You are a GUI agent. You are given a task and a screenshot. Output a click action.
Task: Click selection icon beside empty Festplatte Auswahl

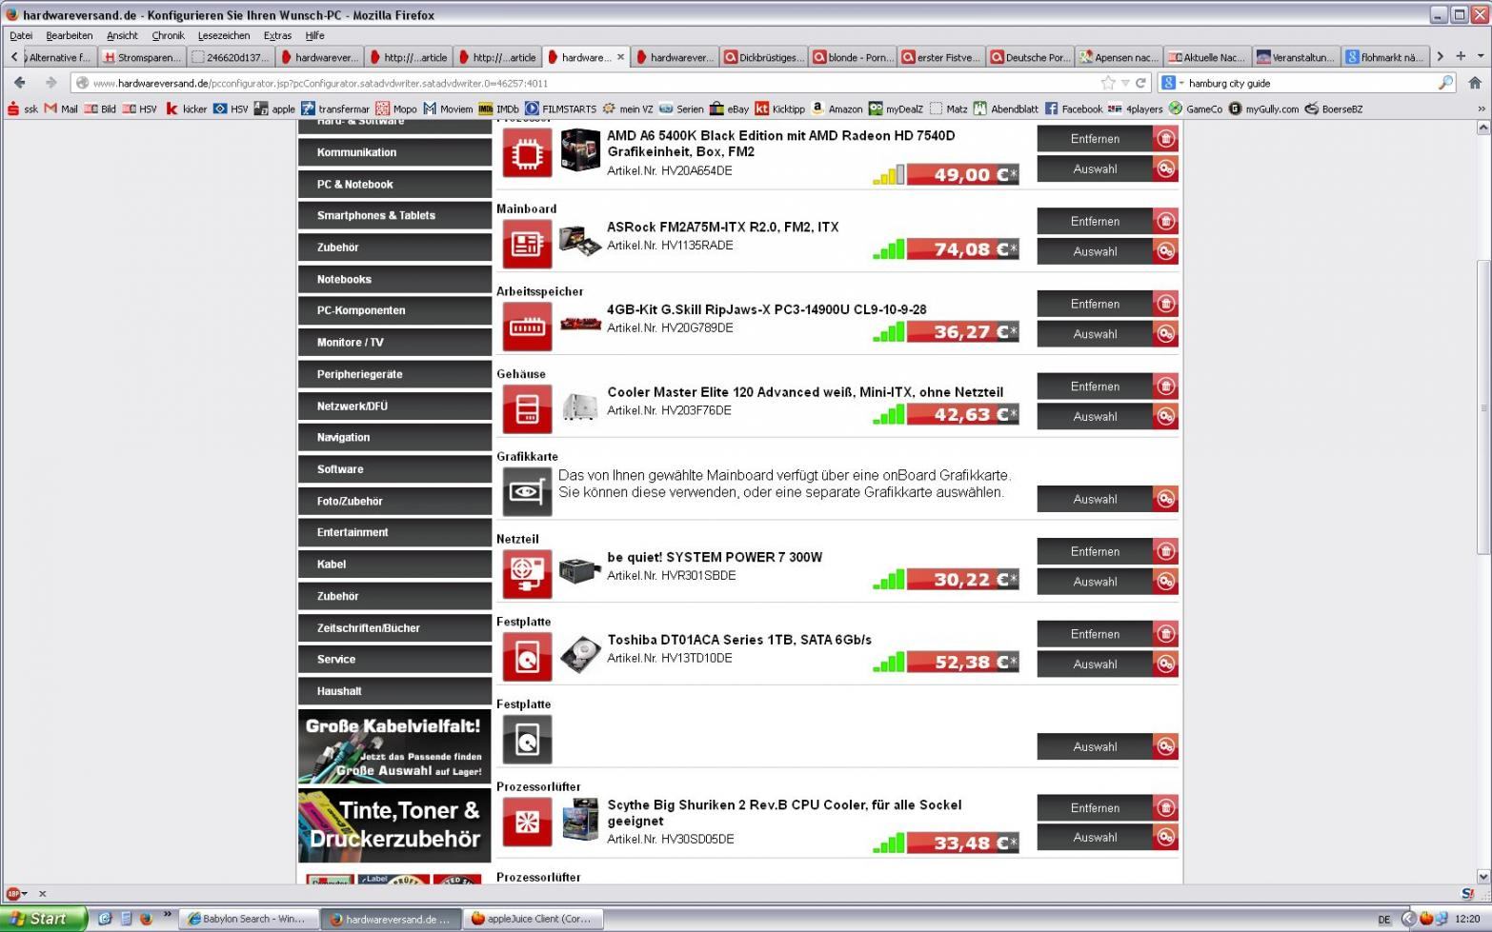[1165, 746]
